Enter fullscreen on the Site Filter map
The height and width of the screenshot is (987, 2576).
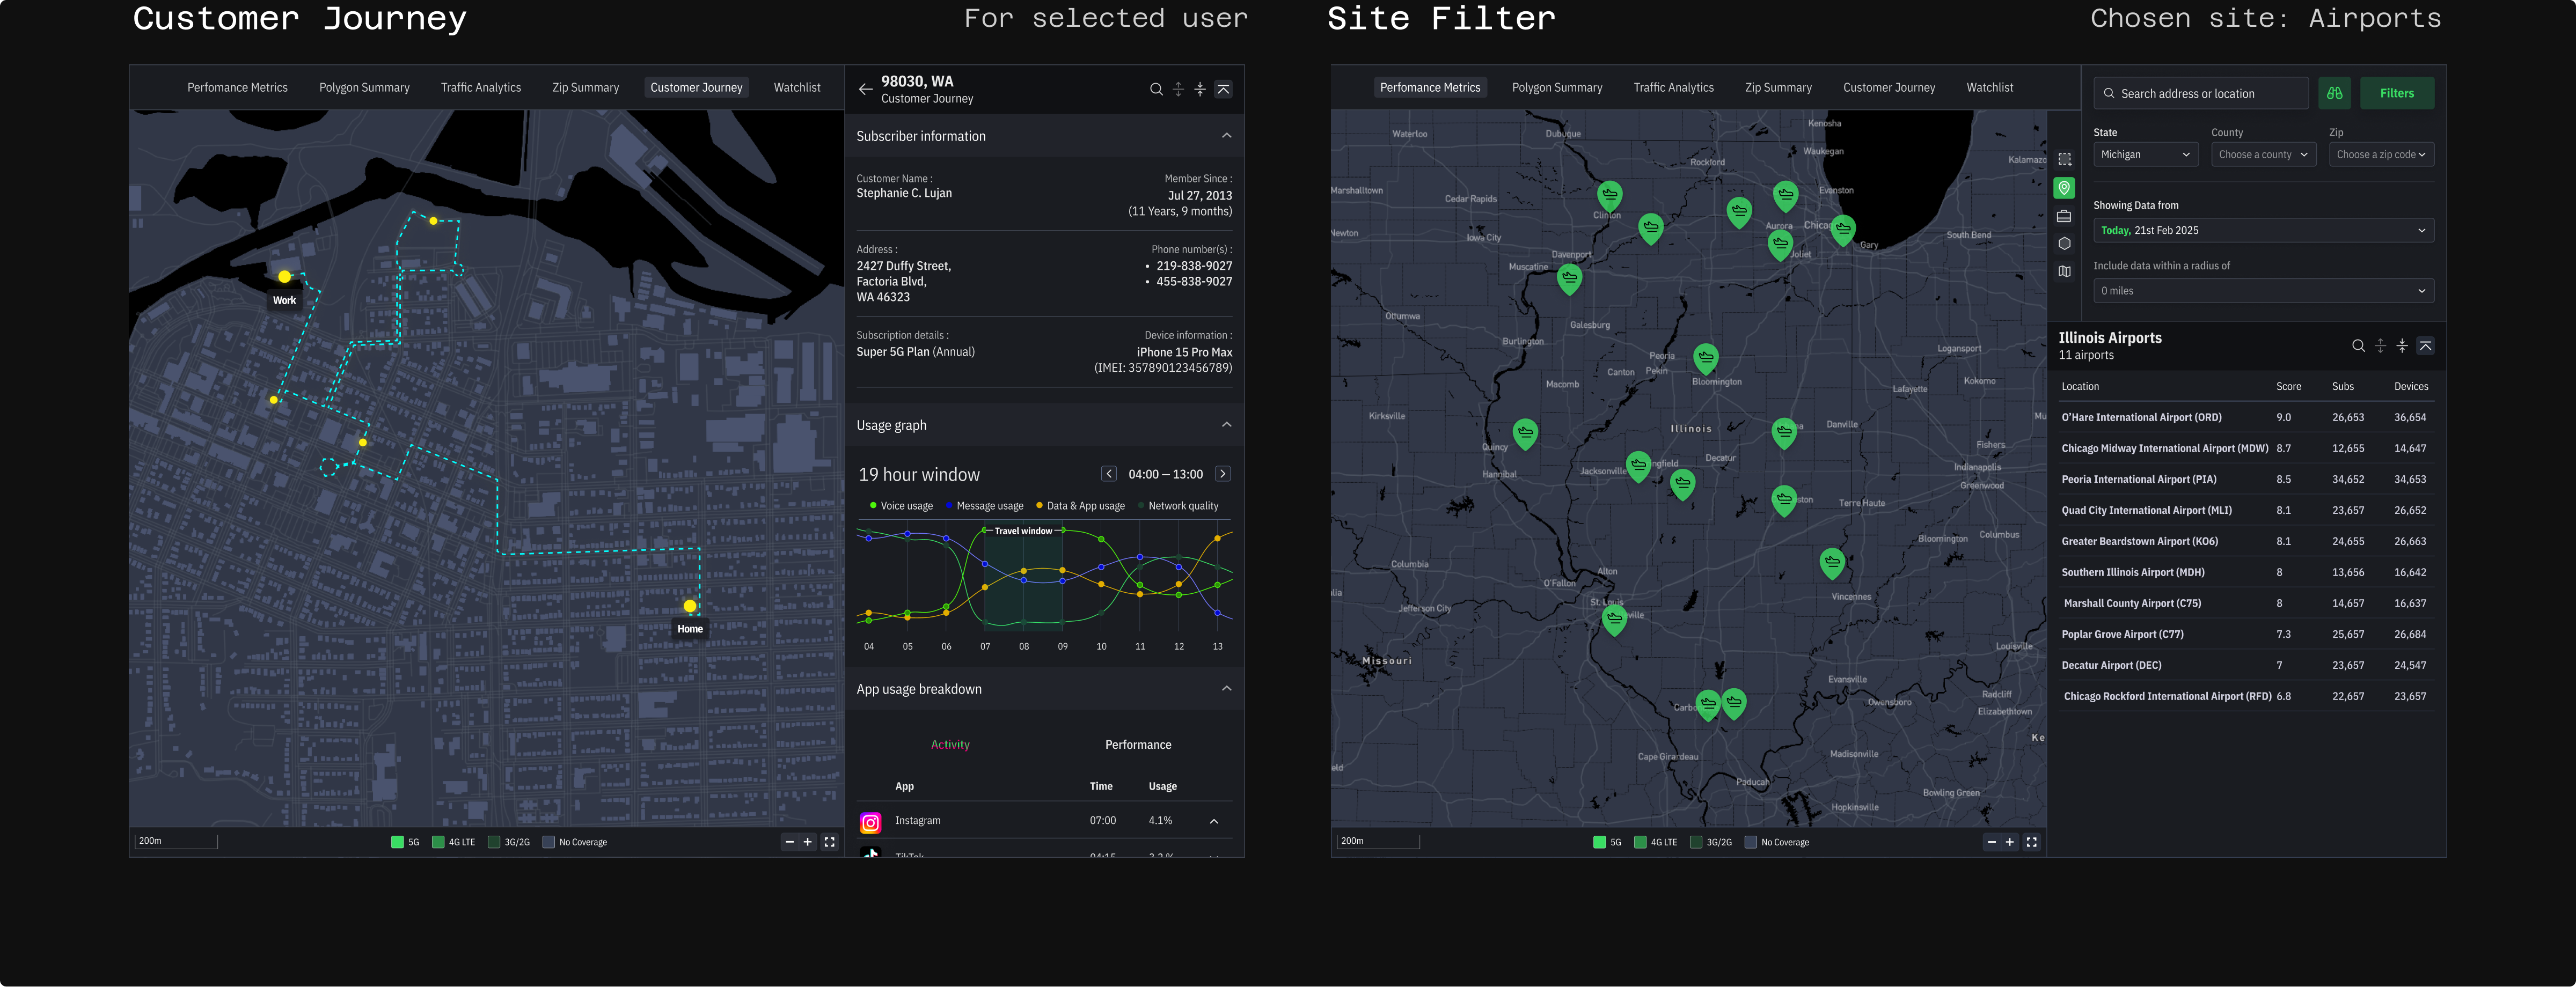(2031, 842)
